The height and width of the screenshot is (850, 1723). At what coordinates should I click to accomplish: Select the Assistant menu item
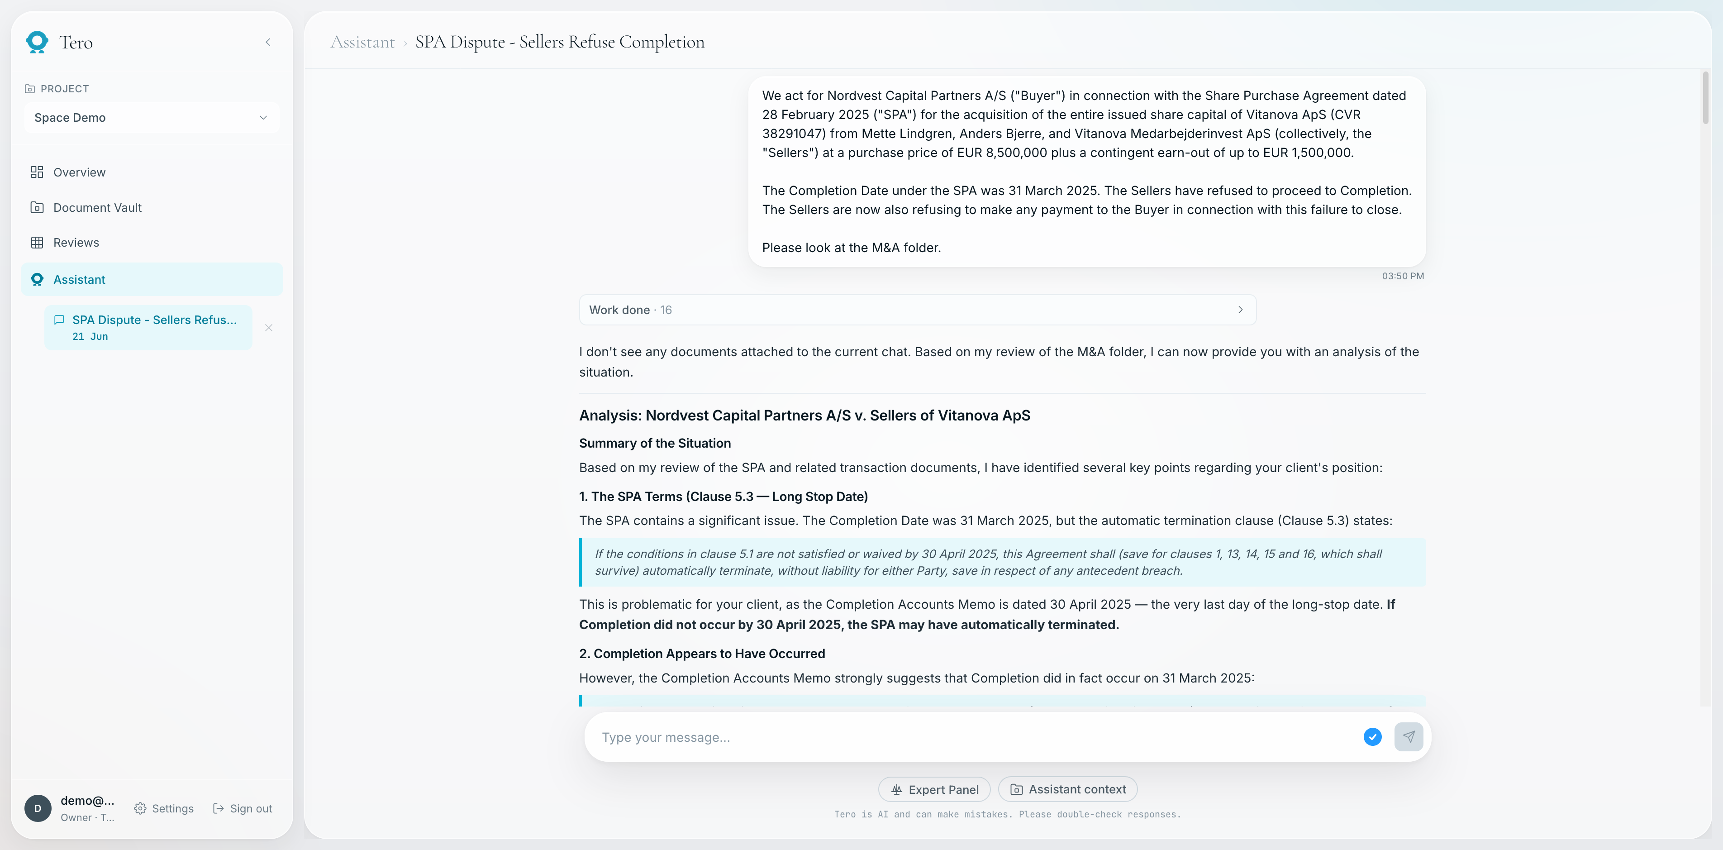[152, 279]
